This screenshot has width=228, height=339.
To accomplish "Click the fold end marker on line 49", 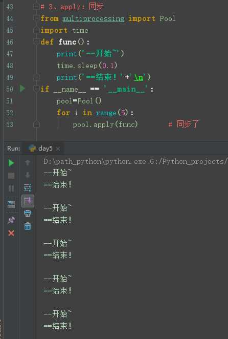I will (36, 77).
